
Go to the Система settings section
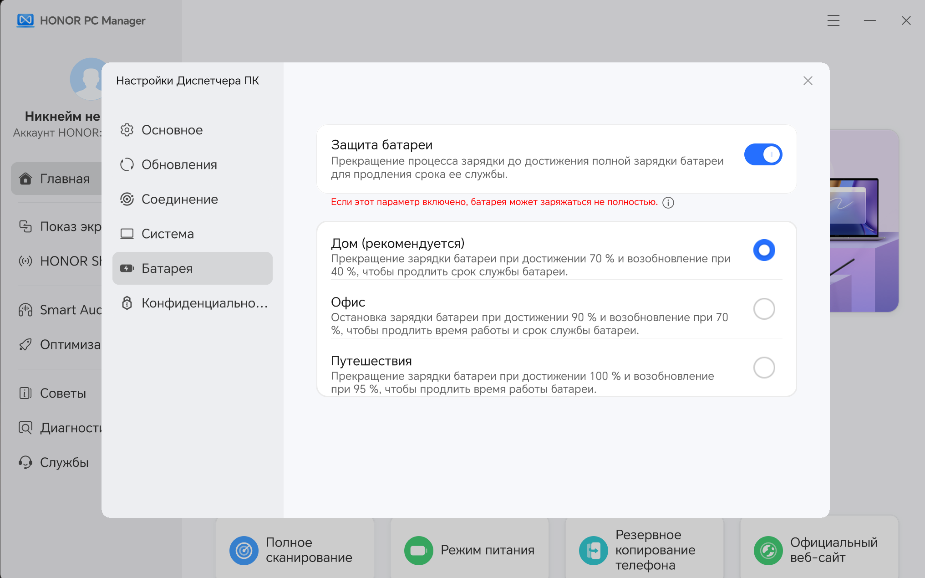(168, 234)
